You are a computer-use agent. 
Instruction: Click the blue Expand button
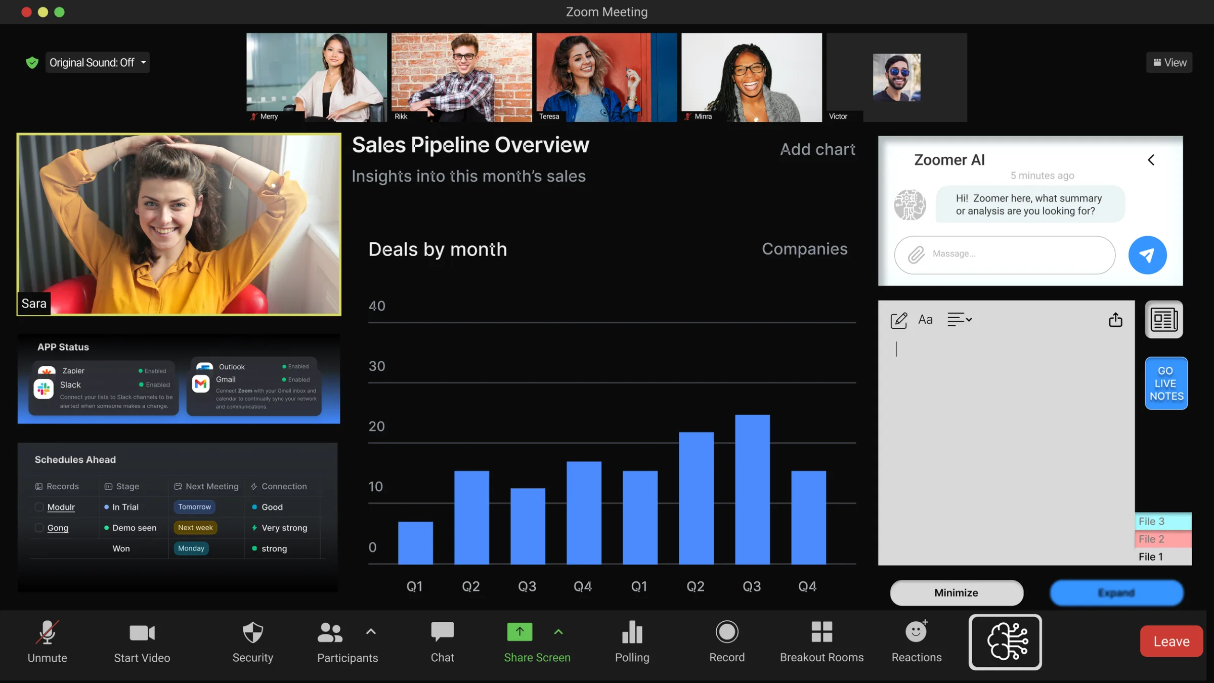pyautogui.click(x=1116, y=593)
